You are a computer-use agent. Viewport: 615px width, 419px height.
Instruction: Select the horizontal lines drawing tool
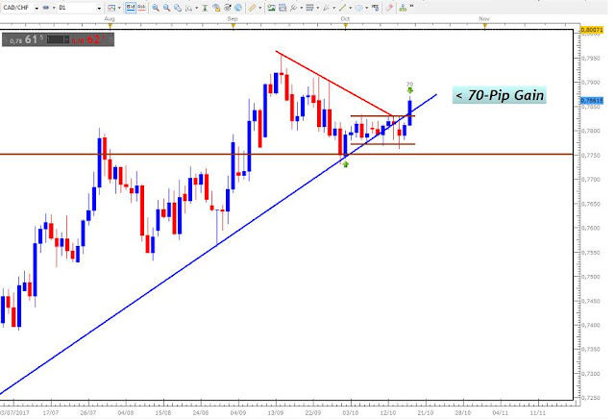[x=309, y=8]
